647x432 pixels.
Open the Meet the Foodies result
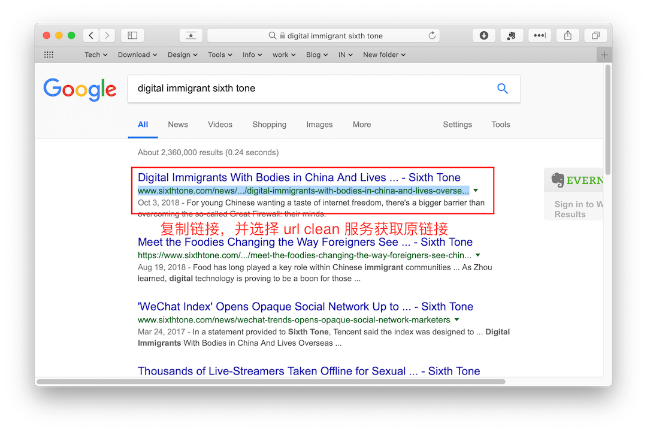(306, 242)
